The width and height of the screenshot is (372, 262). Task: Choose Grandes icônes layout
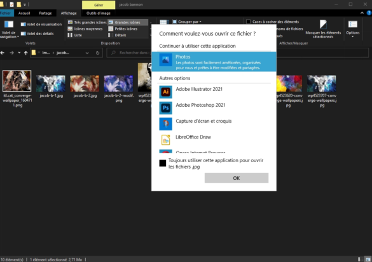pos(128,22)
